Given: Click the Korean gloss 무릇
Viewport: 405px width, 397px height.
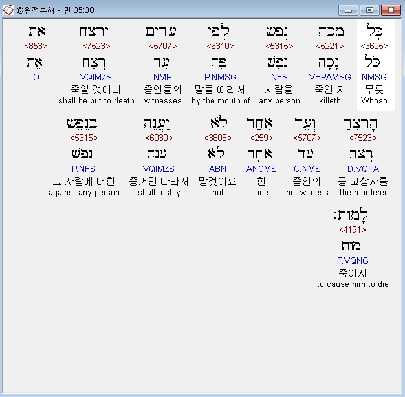Looking at the screenshot, I should pyautogui.click(x=374, y=89).
